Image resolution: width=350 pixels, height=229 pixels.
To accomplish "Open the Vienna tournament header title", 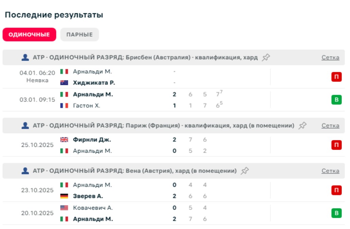I will point(135,171).
